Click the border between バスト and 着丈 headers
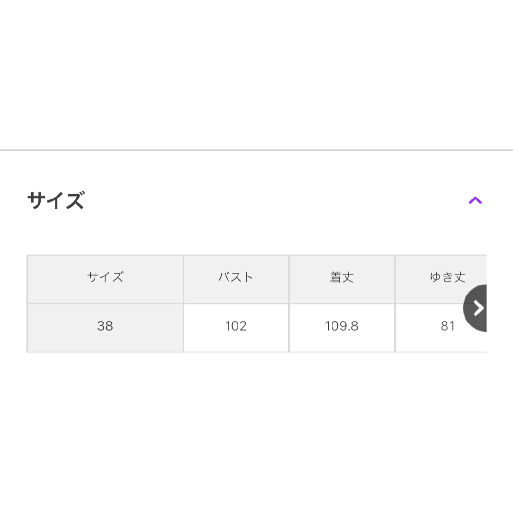513x513 pixels. tap(289, 279)
